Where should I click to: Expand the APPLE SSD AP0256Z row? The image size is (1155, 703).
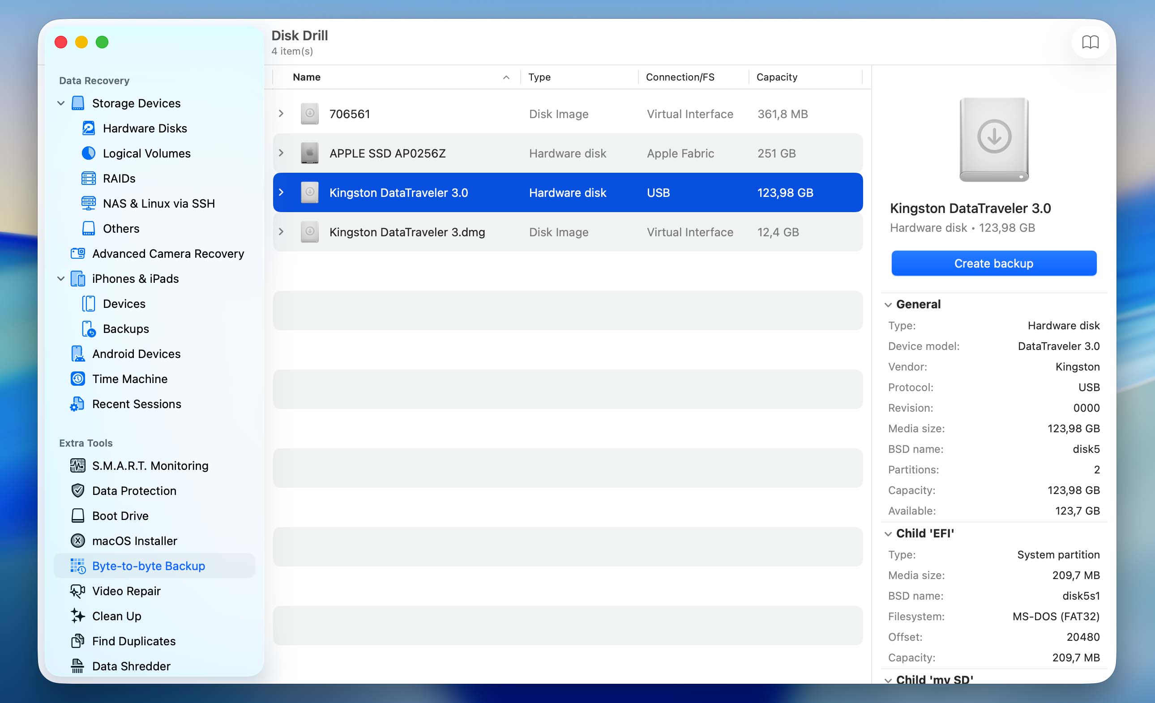(x=281, y=153)
